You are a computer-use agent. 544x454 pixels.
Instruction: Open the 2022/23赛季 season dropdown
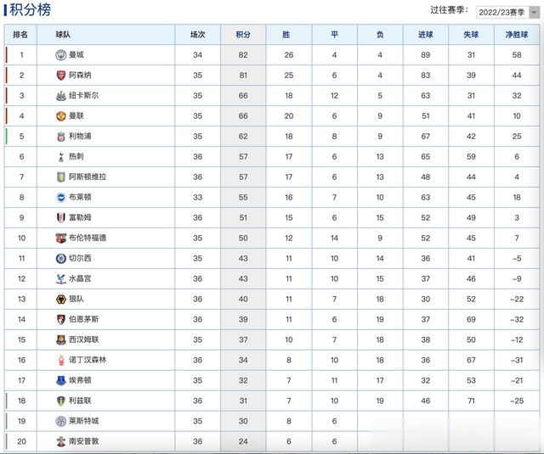(x=507, y=12)
